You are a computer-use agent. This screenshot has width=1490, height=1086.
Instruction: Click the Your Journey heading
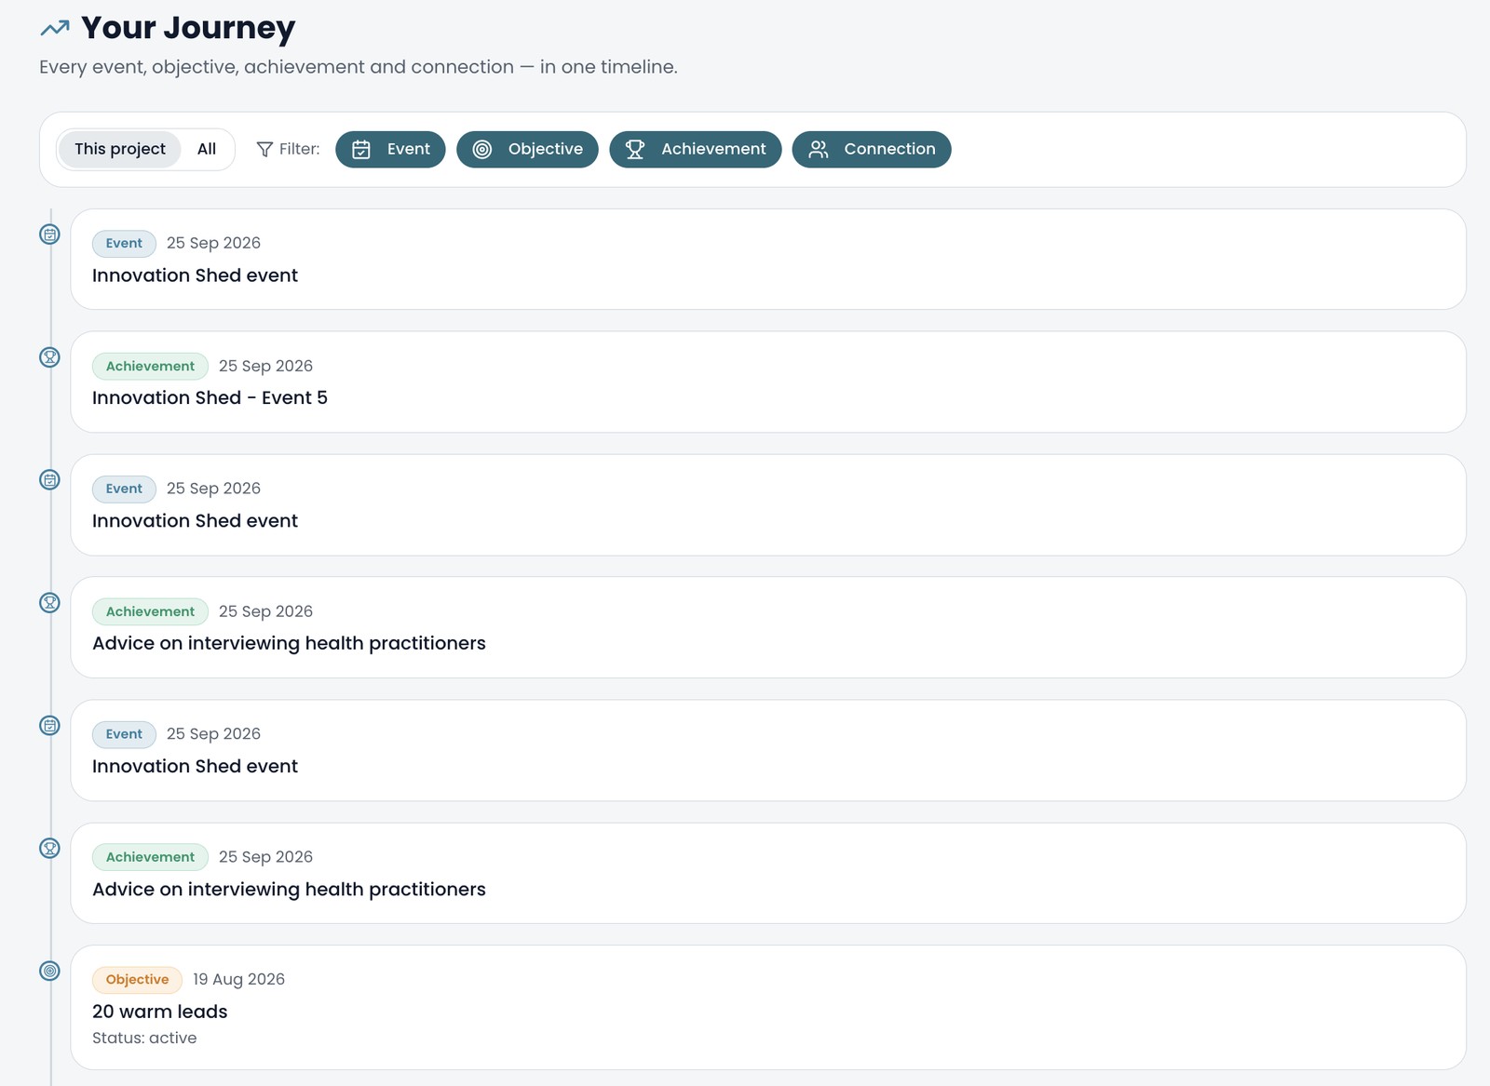point(188,28)
